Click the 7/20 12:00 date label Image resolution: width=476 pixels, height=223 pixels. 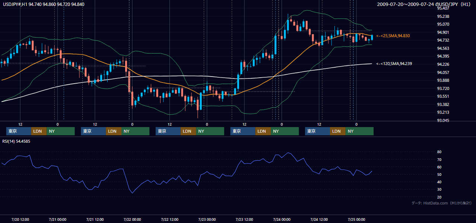pyautogui.click(x=20, y=219)
